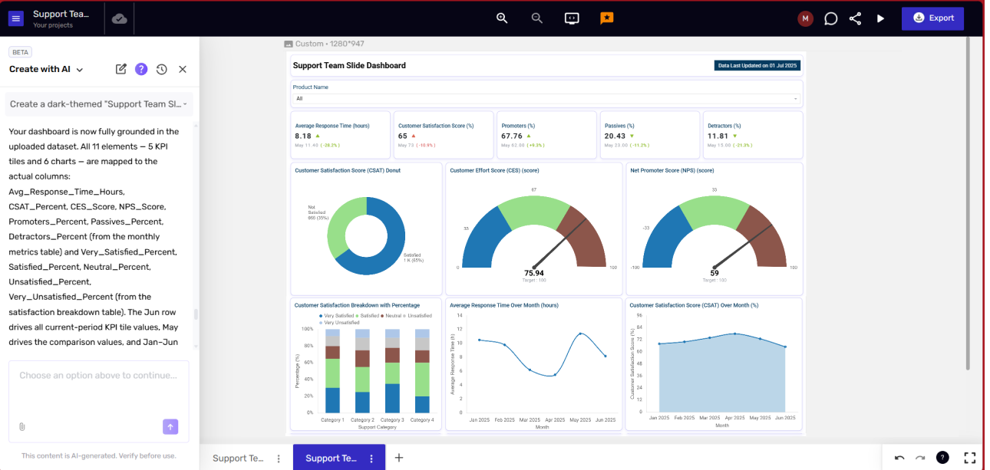Click the chat prompt input field
Viewport: 990px width, 470px height.
click(x=99, y=393)
